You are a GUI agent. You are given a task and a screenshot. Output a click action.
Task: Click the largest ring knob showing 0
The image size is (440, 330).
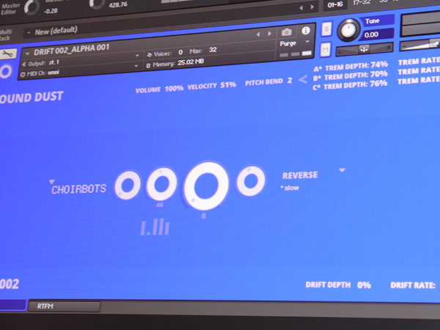pos(206,186)
